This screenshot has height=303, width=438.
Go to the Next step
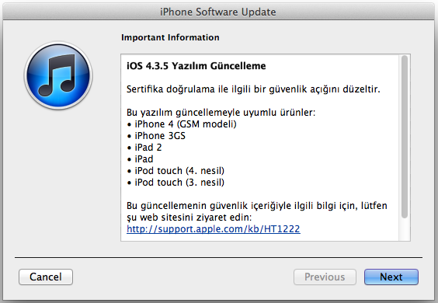(391, 277)
